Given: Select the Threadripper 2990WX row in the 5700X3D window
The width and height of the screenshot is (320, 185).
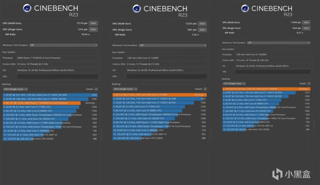Looking at the screenshot, I should click(50, 115).
